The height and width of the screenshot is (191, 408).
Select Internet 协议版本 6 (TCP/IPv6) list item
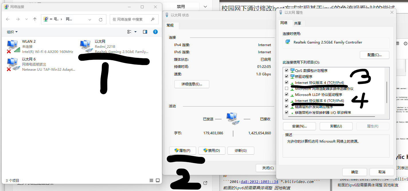point(319,101)
